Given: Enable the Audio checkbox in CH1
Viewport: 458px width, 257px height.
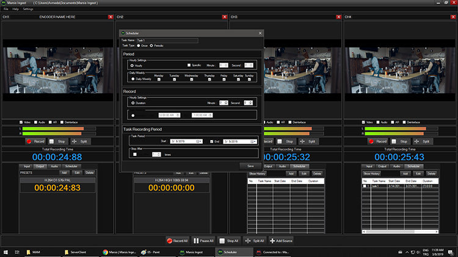Looking at the screenshot, I should pyautogui.click(x=36, y=122).
